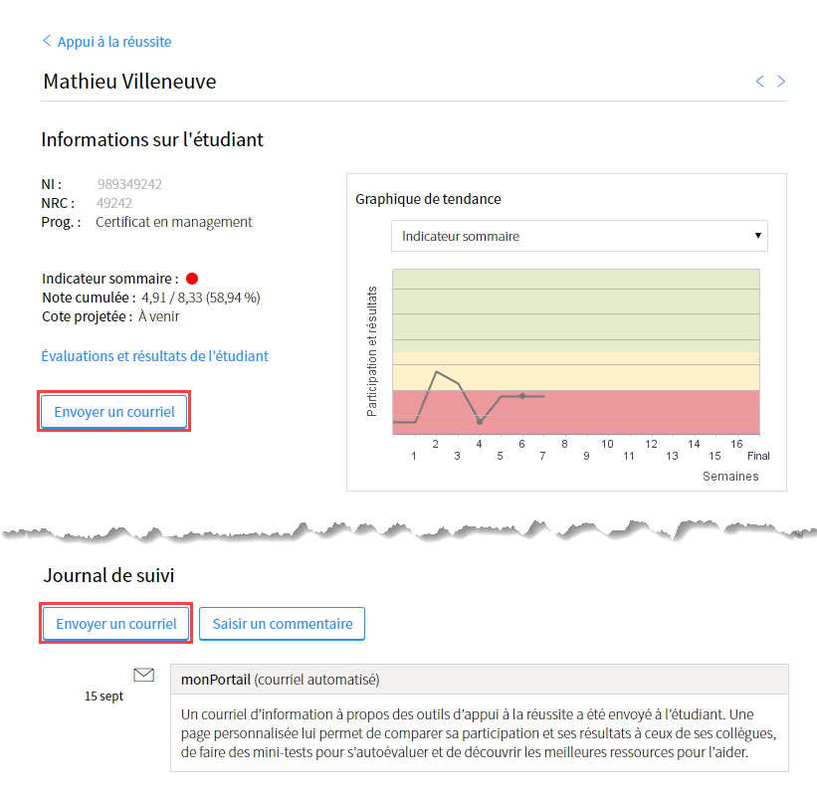Click the back chevron beside Appui à la réussite
Screen dimensions: 817x798
(47, 42)
